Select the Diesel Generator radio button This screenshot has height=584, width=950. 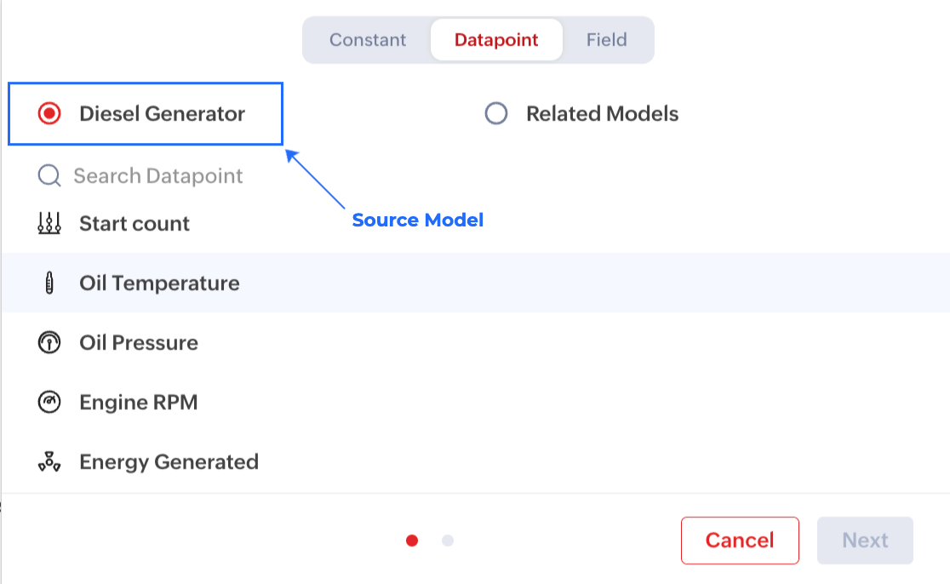click(x=49, y=114)
